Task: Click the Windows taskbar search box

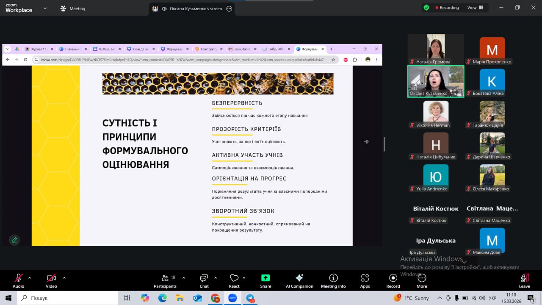Action: click(x=68, y=298)
